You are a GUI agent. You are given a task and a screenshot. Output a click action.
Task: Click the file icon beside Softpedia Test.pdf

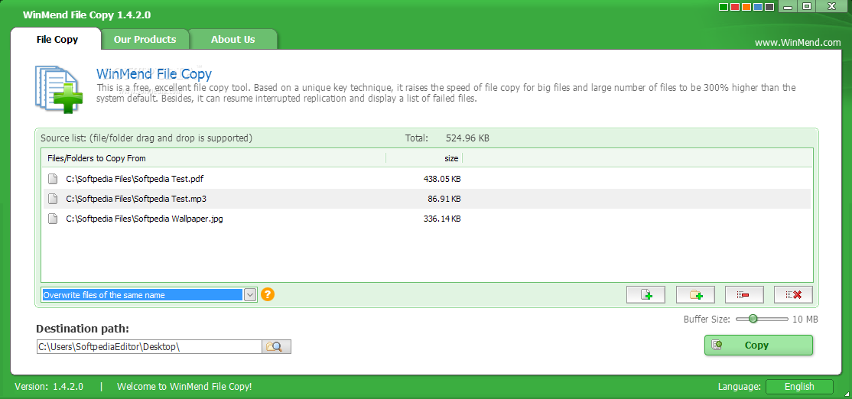(53, 179)
